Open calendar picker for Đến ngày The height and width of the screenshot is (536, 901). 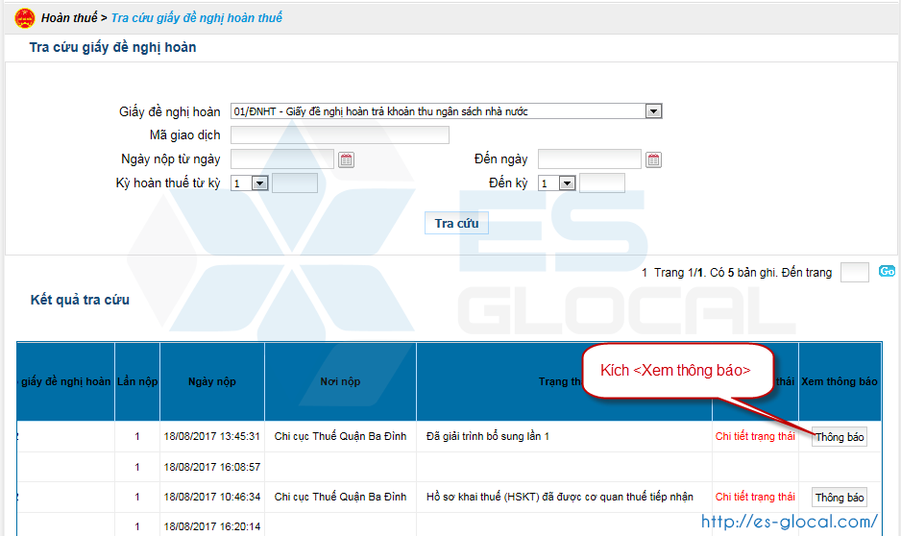pyautogui.click(x=653, y=159)
